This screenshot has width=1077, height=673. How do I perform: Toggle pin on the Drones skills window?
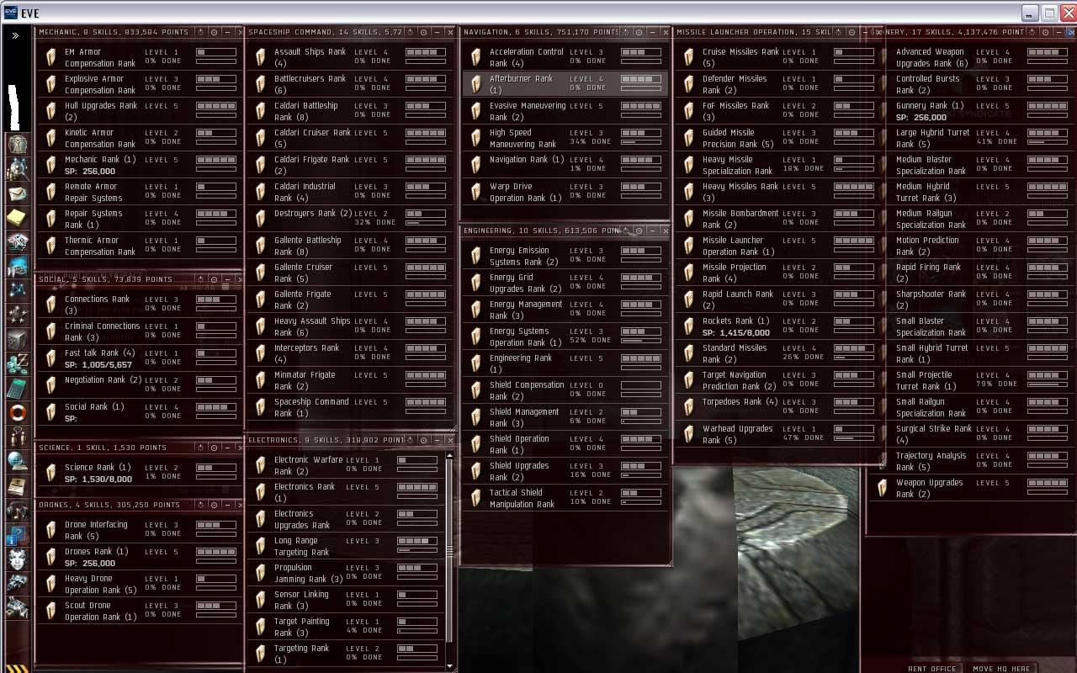click(200, 505)
